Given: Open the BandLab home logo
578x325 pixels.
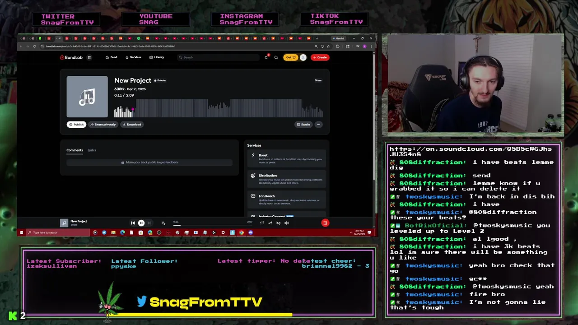Looking at the screenshot, I should (x=71, y=57).
